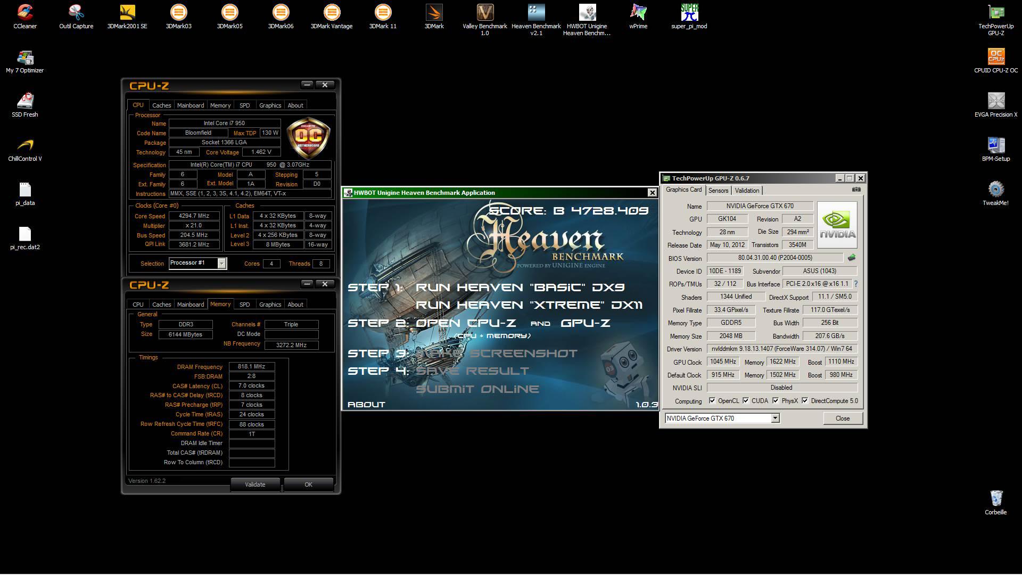
Task: Open the Corbeille recycle bin
Action: click(x=996, y=503)
